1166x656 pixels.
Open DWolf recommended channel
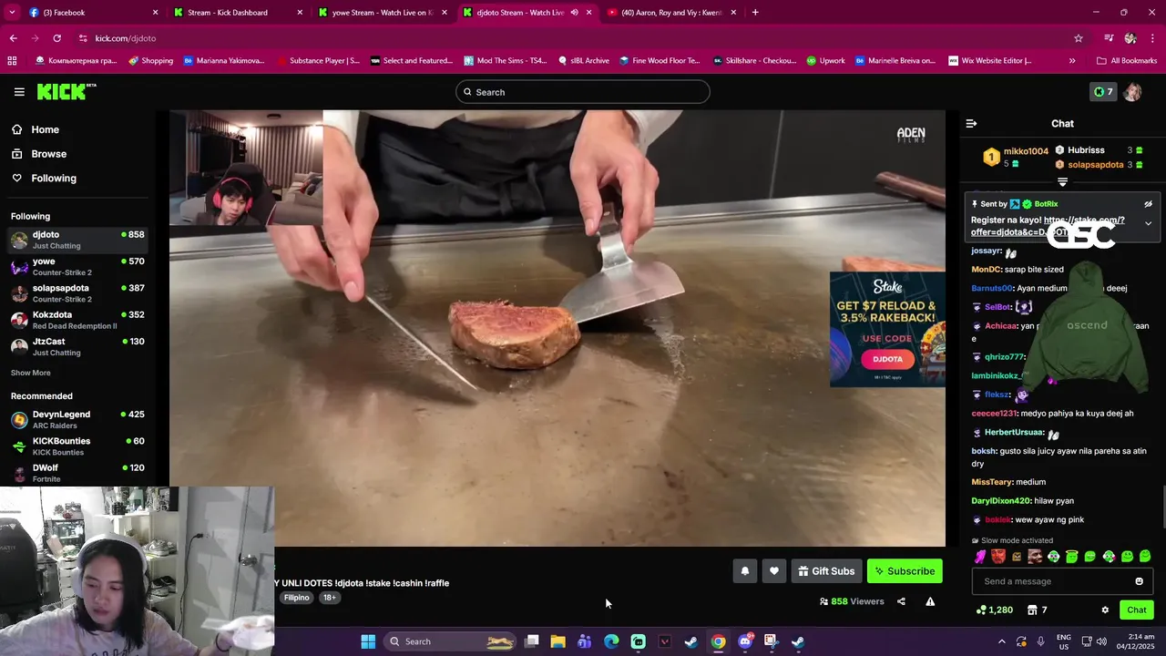(77, 473)
